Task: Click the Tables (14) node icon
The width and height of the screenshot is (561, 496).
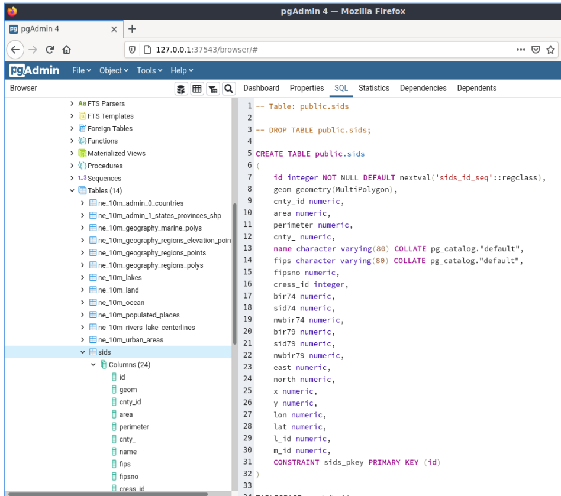Action: point(82,190)
